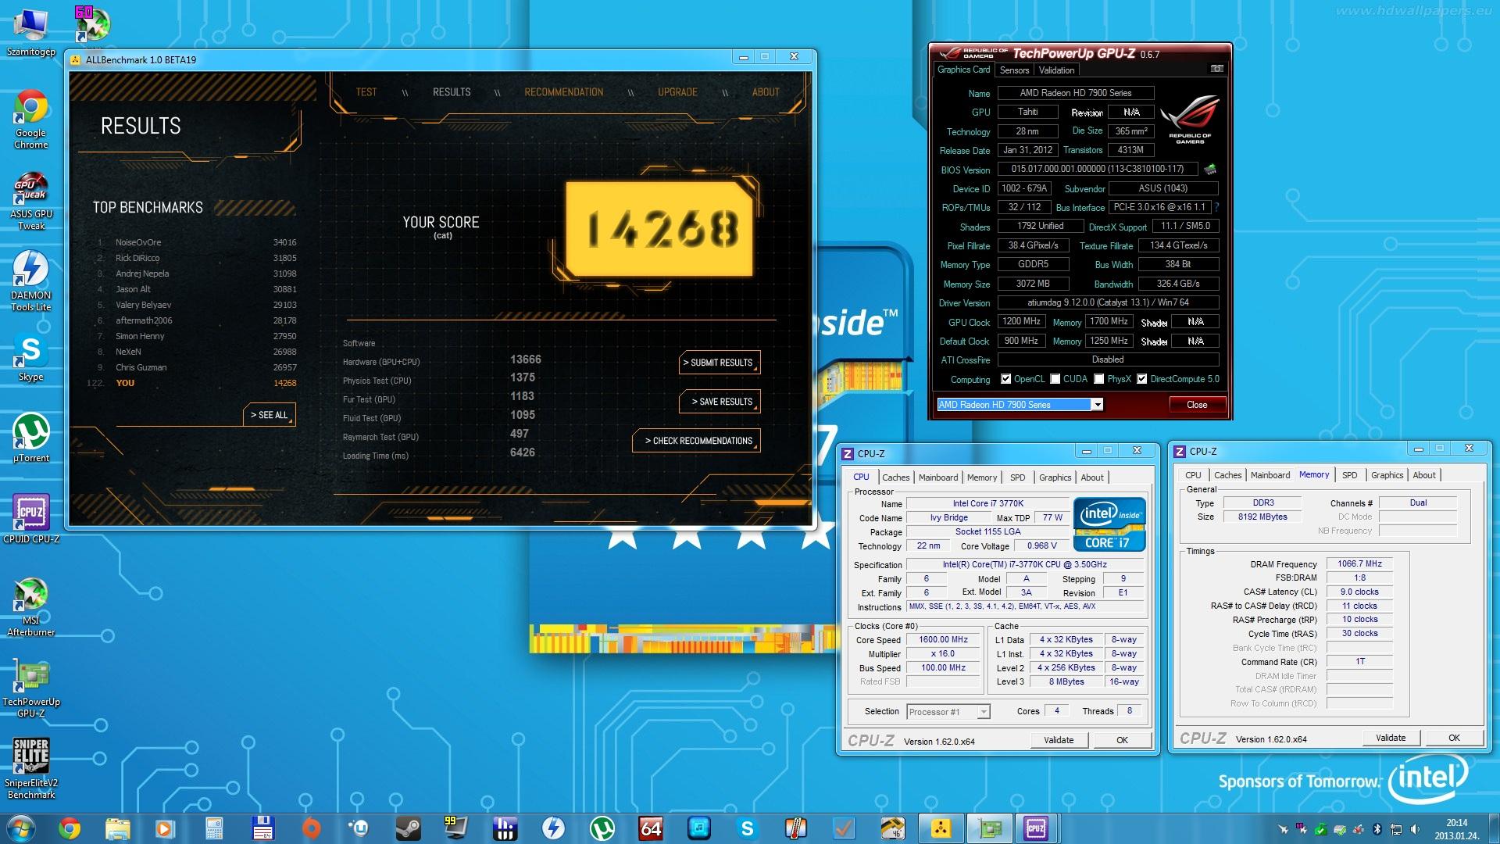Screen dimensions: 1500x844
Task: Click SEE ALL under top benchmarks
Action: point(270,415)
